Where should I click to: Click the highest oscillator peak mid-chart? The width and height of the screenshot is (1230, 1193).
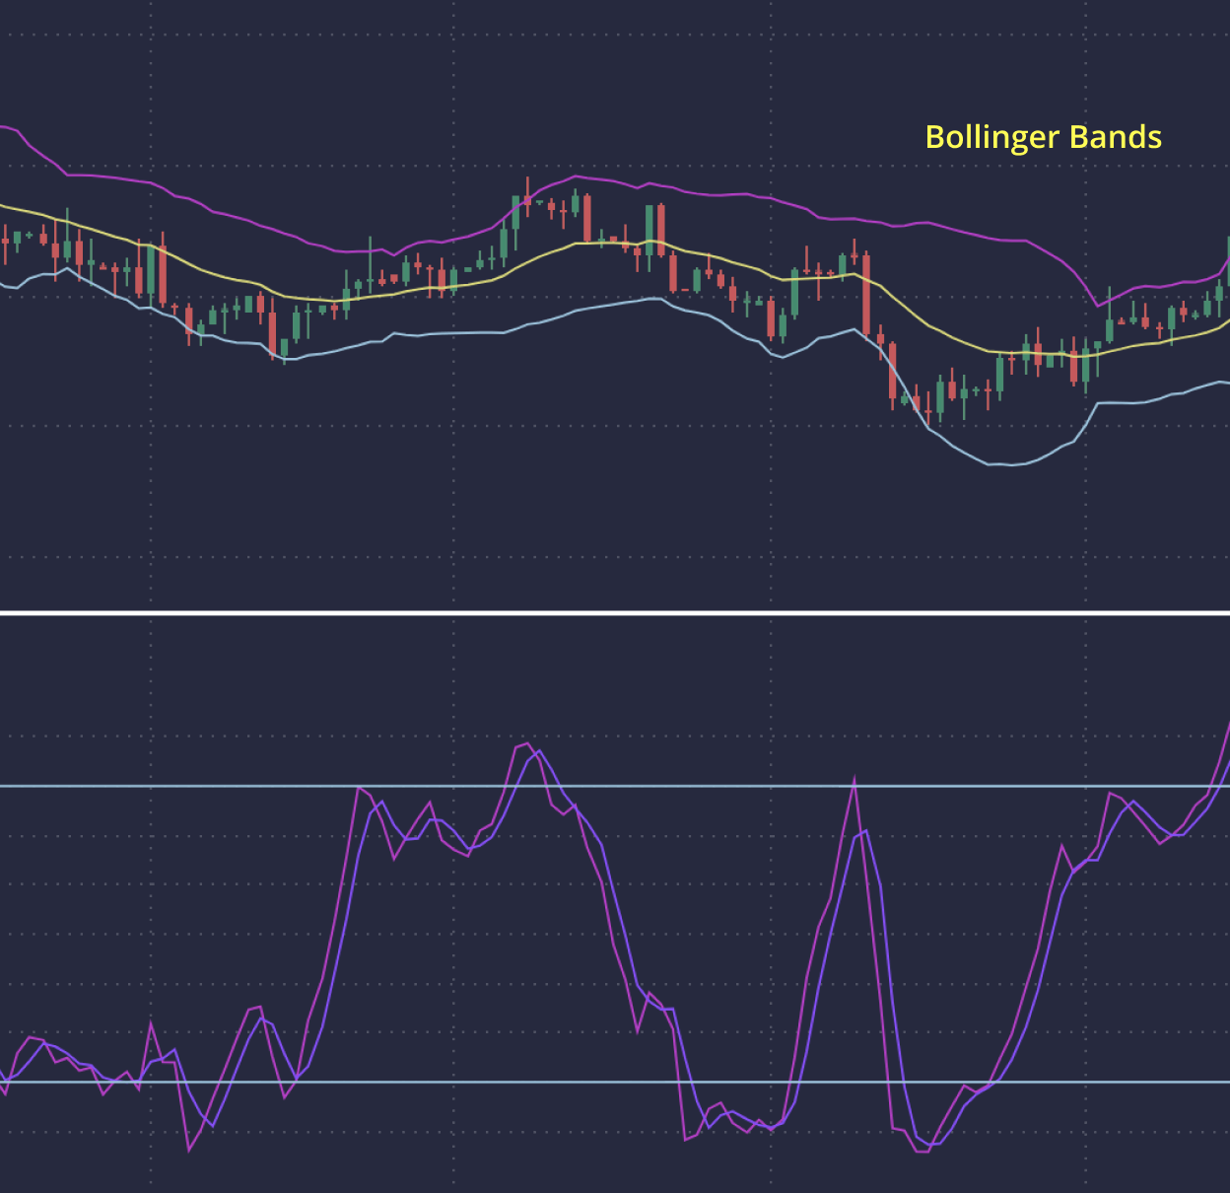[526, 744]
